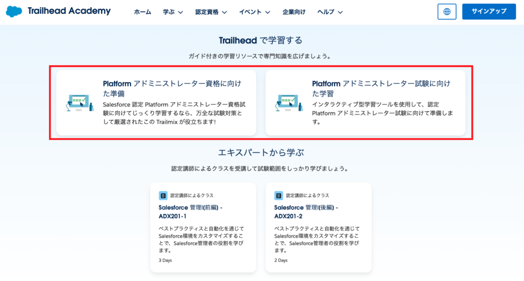Click the 2 Days duration text
This screenshot has width=524, height=281.
(281, 261)
